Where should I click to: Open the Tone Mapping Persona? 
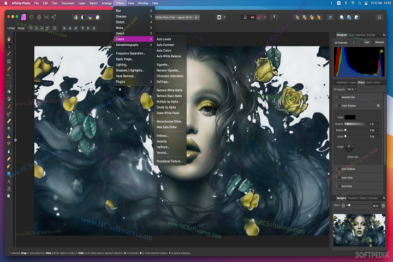coord(46,17)
